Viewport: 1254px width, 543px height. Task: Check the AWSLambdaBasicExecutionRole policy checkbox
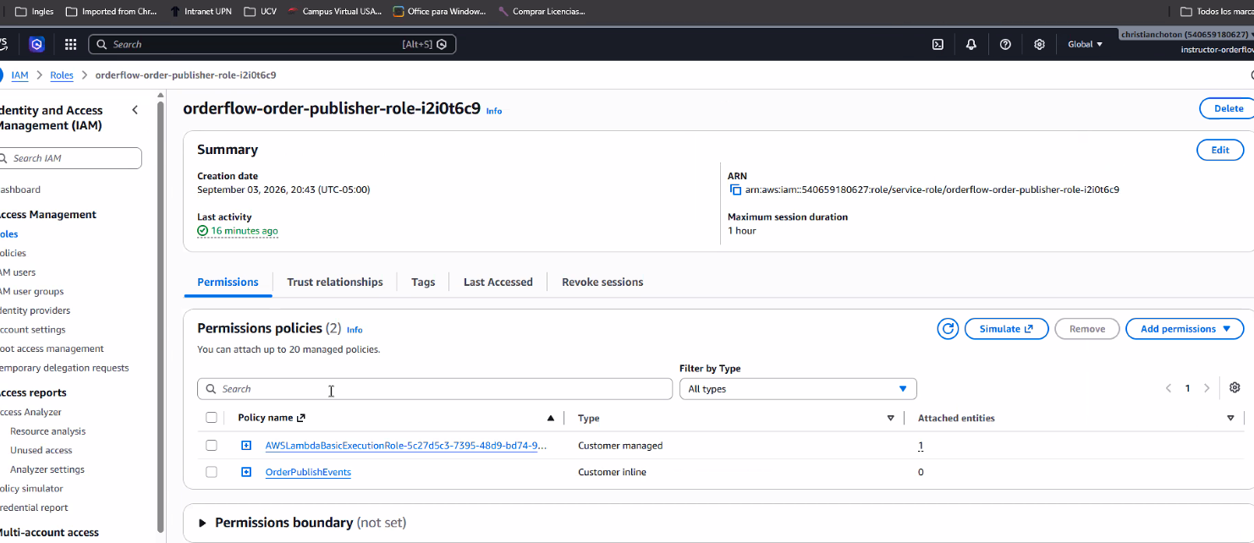pyautogui.click(x=212, y=445)
